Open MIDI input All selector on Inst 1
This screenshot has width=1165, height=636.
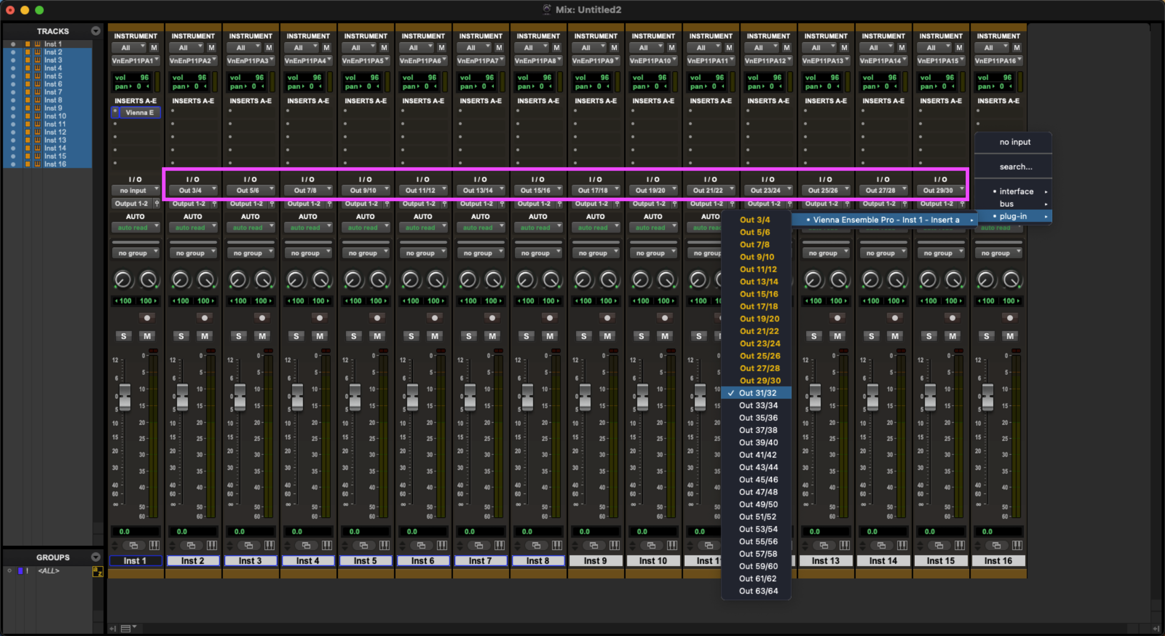(129, 47)
